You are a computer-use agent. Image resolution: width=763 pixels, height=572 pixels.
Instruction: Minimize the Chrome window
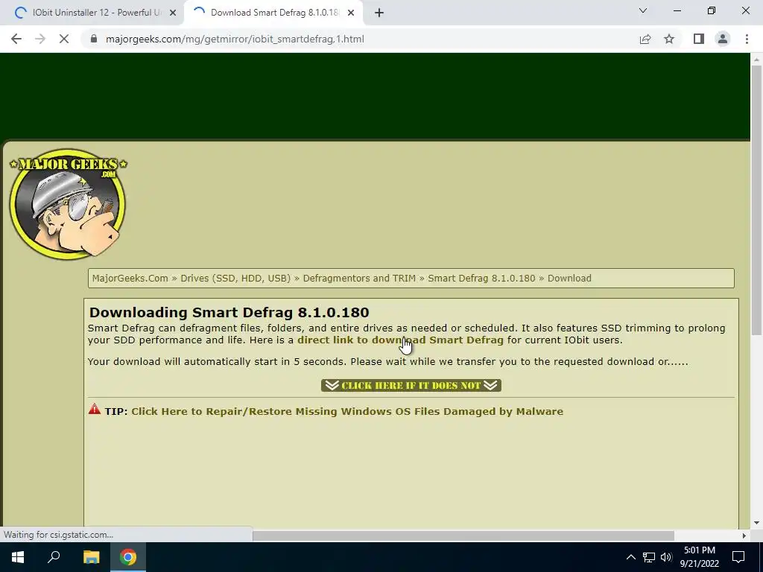click(x=677, y=10)
